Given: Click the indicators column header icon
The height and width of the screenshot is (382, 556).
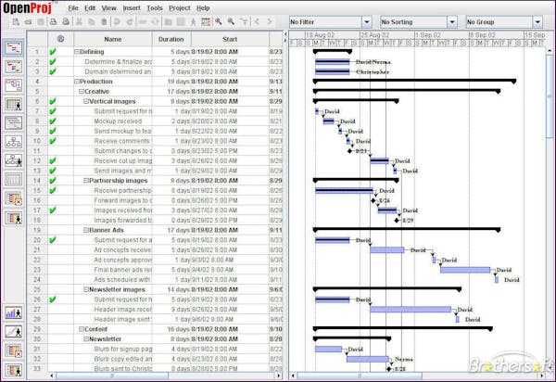Looking at the screenshot, I should [60, 39].
